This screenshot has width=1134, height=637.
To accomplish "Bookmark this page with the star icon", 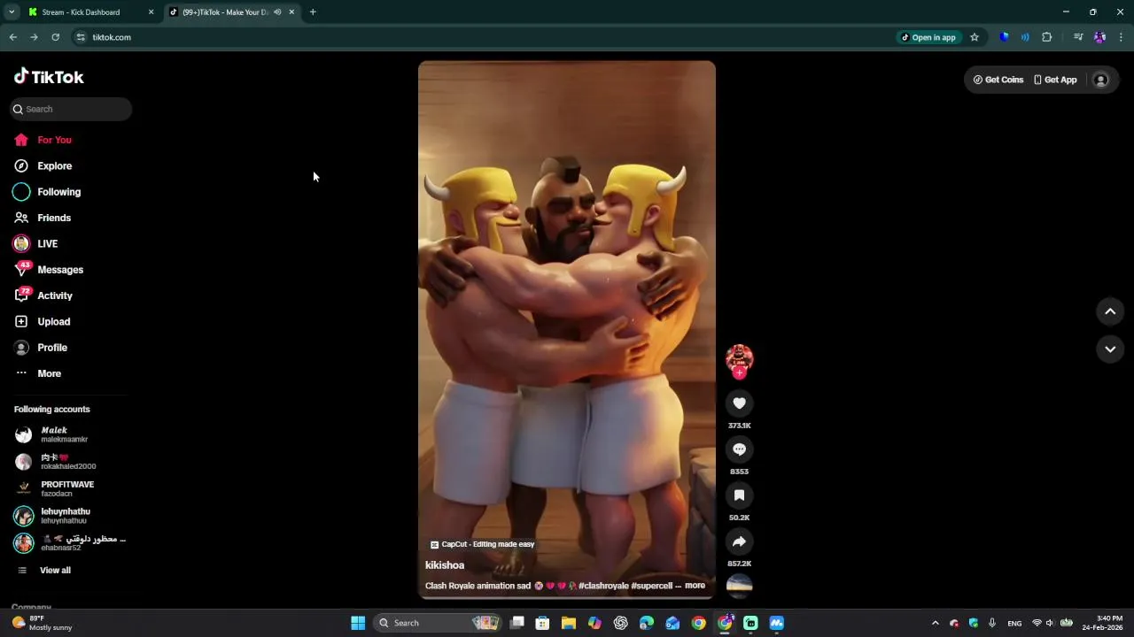I will [x=975, y=37].
